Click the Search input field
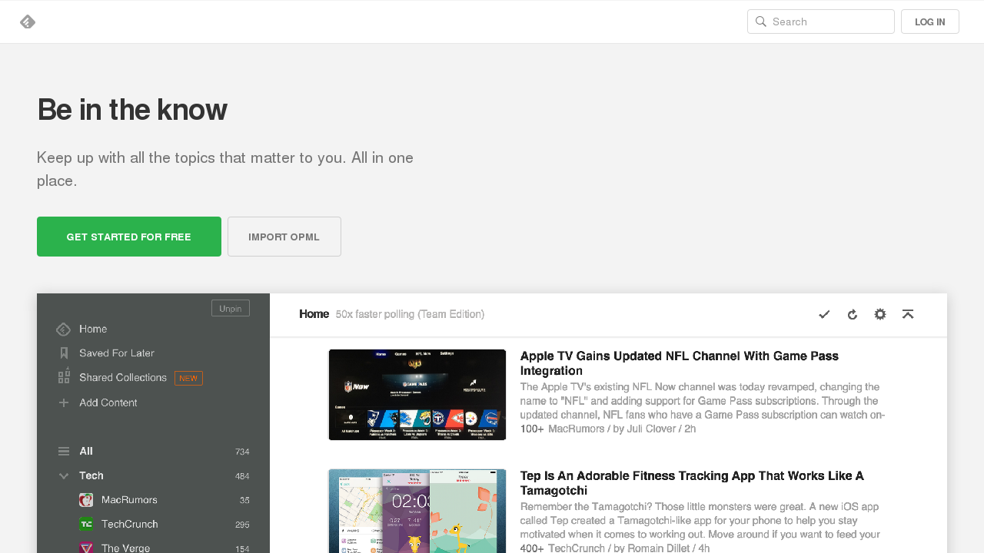The width and height of the screenshot is (984, 553). pyautogui.click(x=821, y=22)
